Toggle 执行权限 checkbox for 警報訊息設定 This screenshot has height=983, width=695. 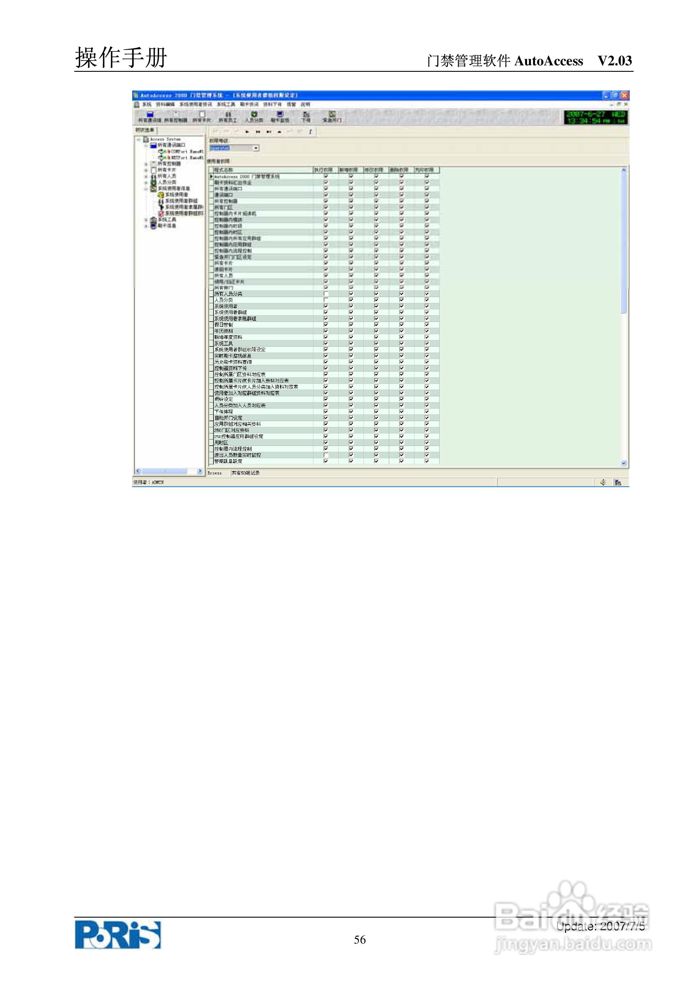[326, 461]
